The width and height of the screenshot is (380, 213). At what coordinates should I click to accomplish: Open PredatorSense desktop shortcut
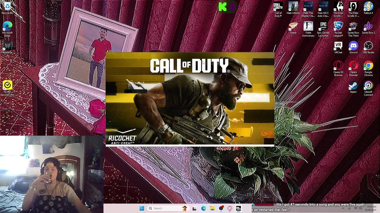7,47
